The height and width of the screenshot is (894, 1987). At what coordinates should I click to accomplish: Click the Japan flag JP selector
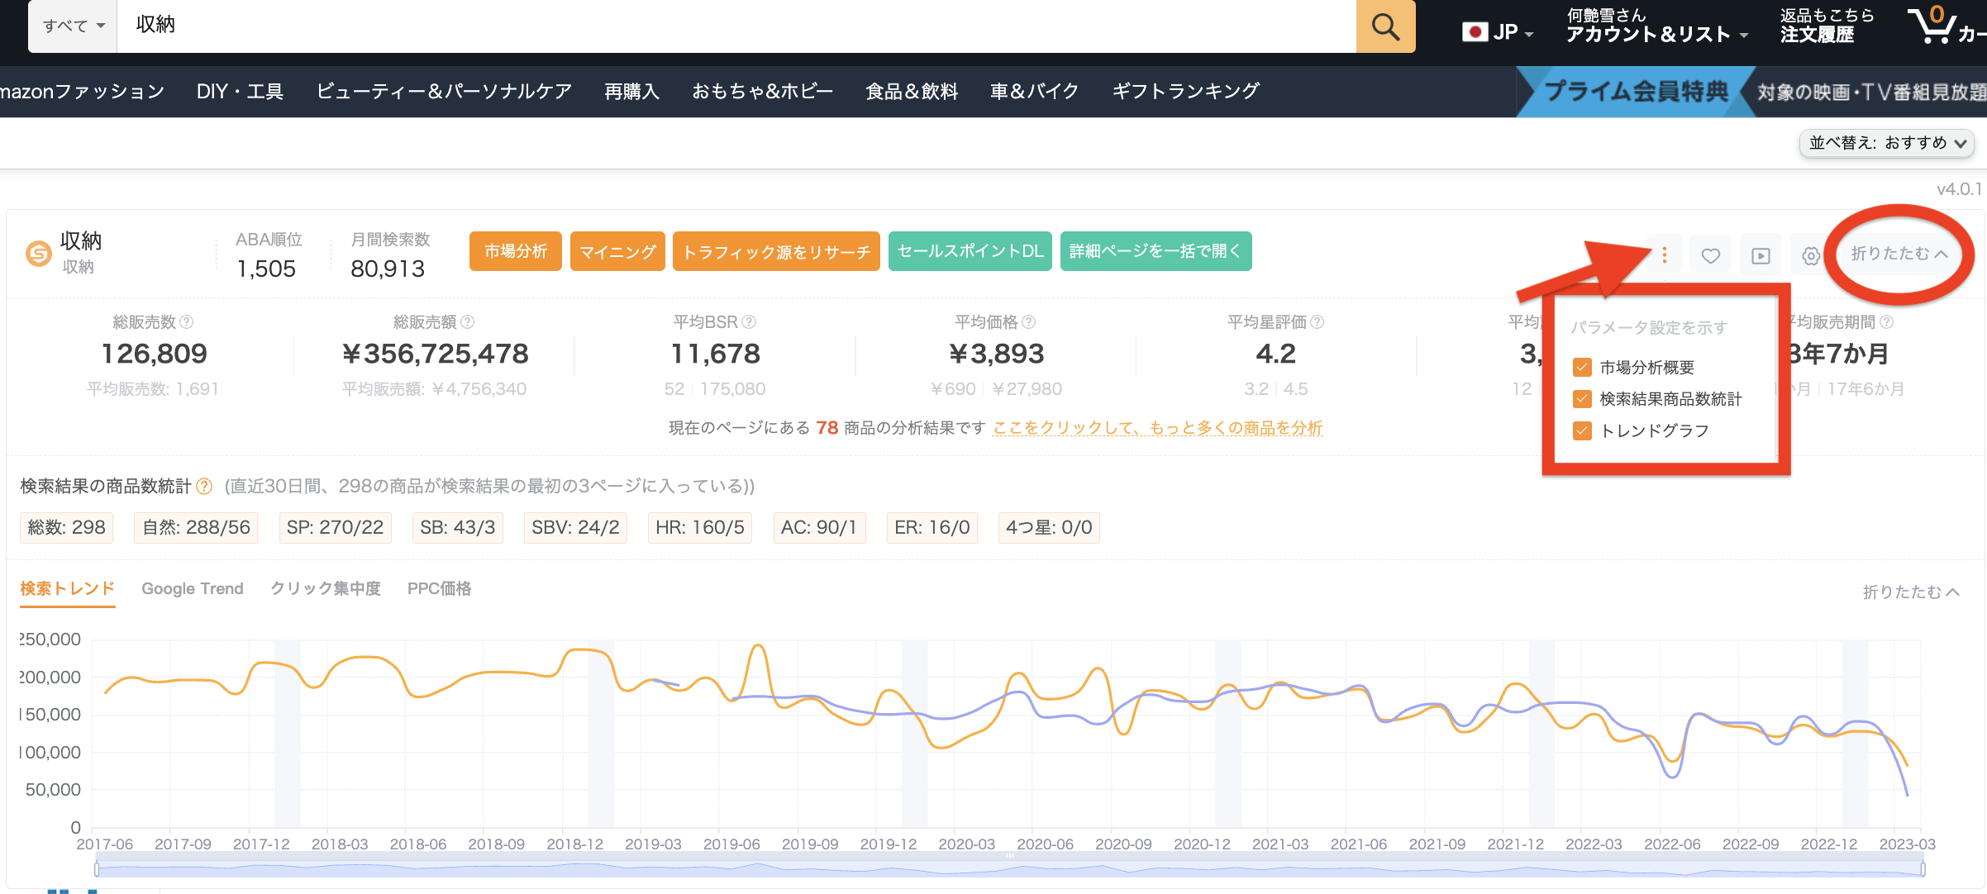[x=1497, y=32]
